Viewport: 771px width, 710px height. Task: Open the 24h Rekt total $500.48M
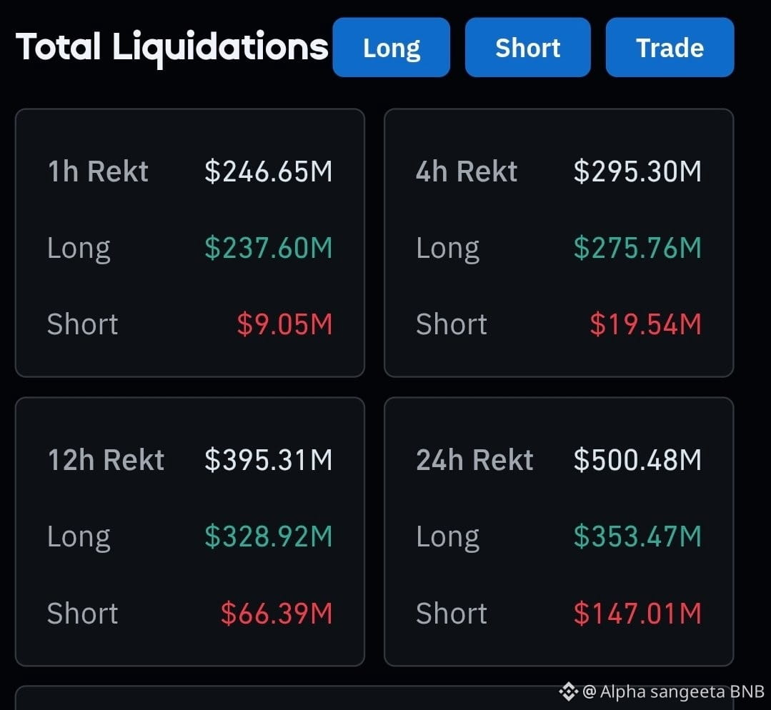click(637, 460)
